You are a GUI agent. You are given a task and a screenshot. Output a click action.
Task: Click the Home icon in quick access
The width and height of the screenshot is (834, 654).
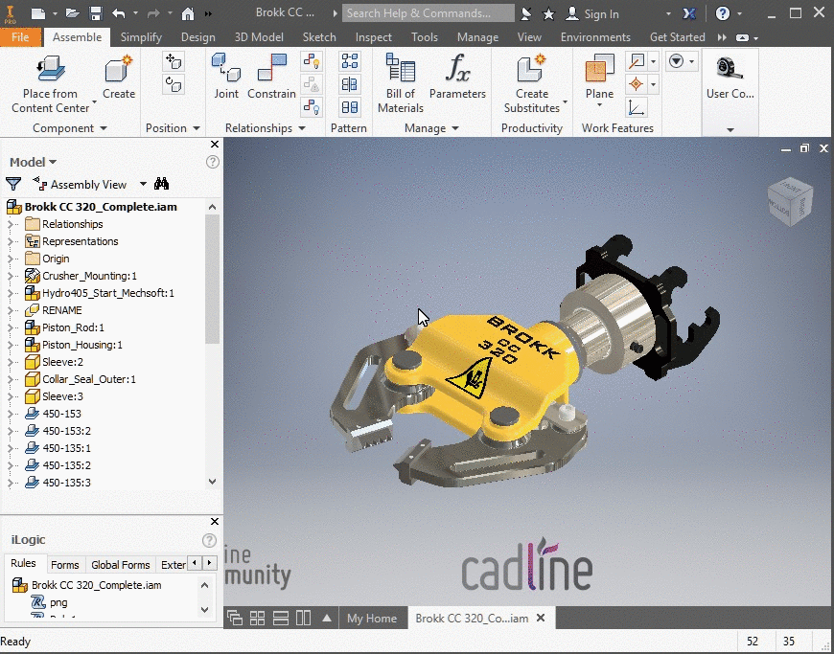pos(188,13)
